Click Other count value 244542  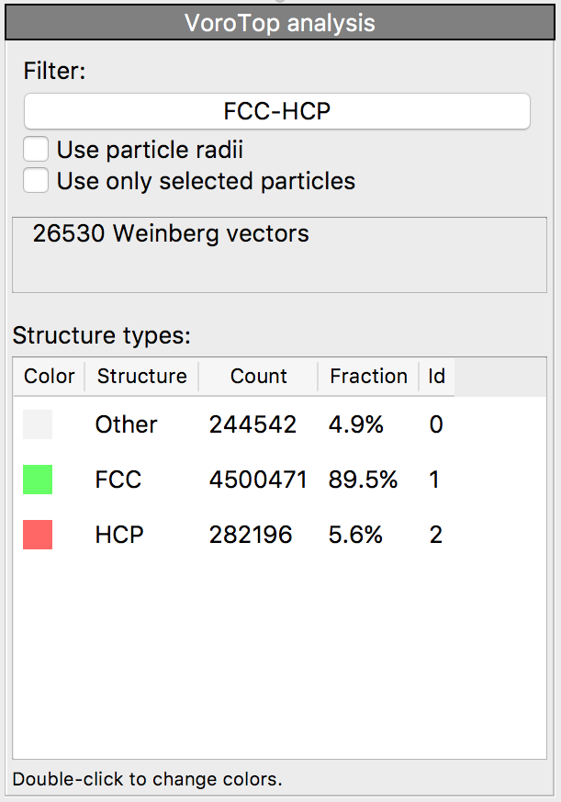252,424
